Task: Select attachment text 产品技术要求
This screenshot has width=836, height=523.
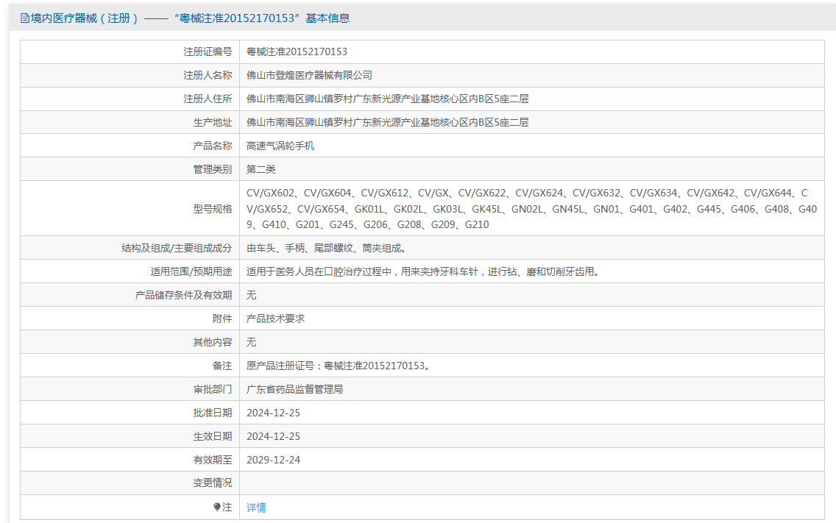Action: 276,319
